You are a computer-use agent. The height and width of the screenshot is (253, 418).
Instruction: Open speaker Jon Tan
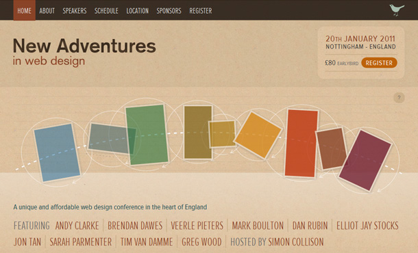27,242
